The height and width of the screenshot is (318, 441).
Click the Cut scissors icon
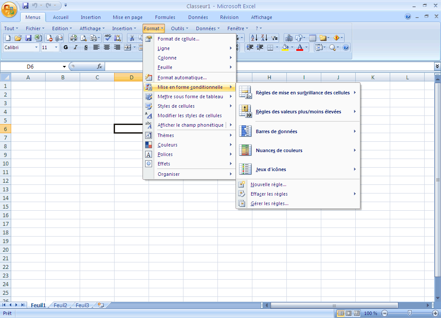click(x=132, y=38)
